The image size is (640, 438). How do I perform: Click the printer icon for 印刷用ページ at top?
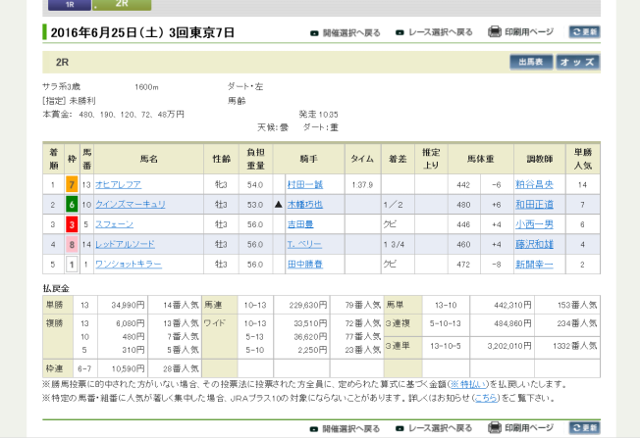tap(495, 32)
